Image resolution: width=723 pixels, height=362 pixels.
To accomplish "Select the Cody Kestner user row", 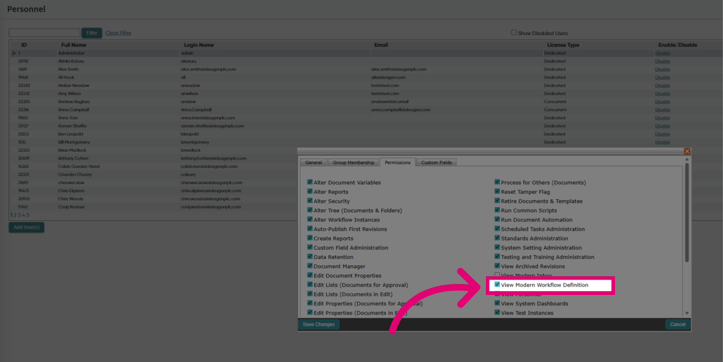I will [x=153, y=207].
